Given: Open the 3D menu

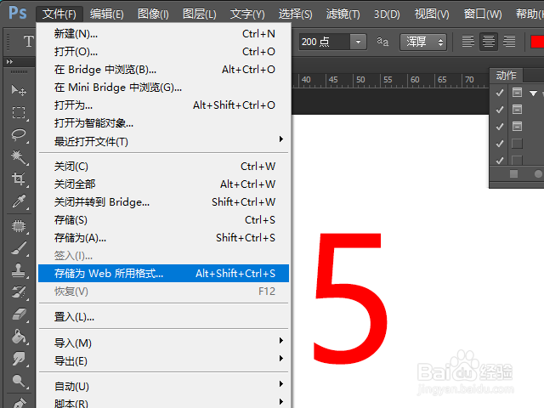Looking at the screenshot, I should (x=387, y=14).
